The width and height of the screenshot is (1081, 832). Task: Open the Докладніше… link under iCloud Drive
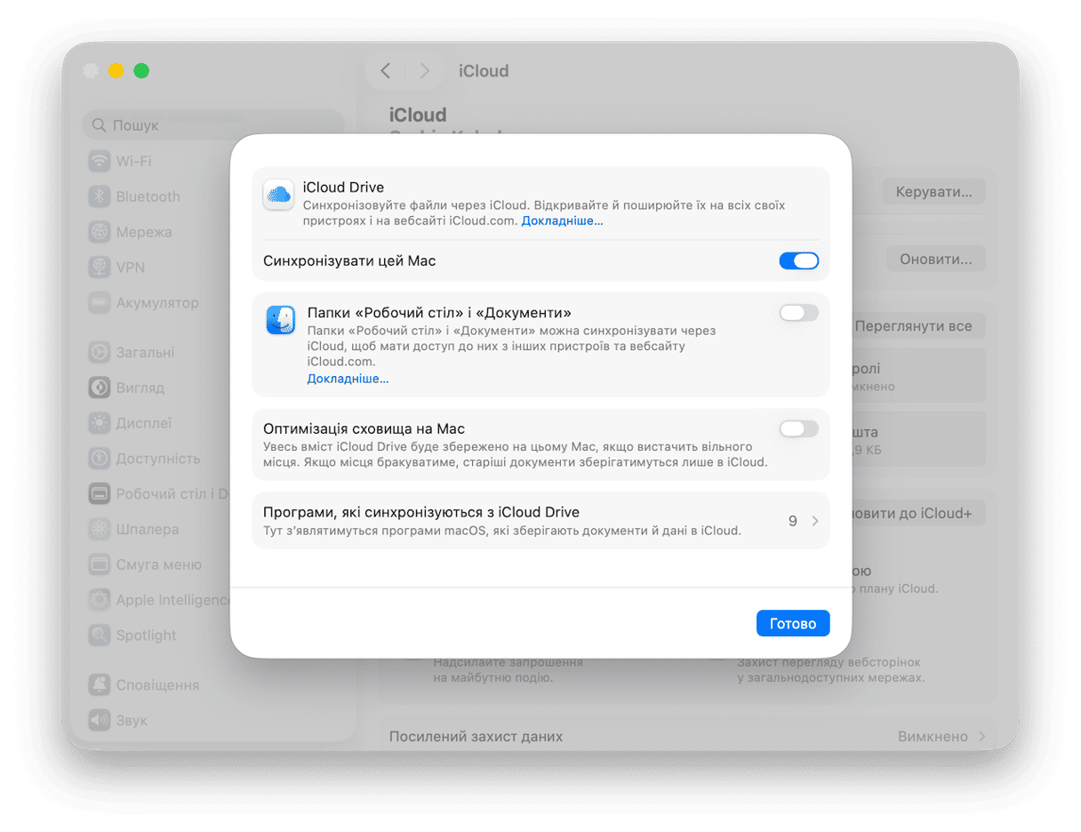[x=562, y=220]
